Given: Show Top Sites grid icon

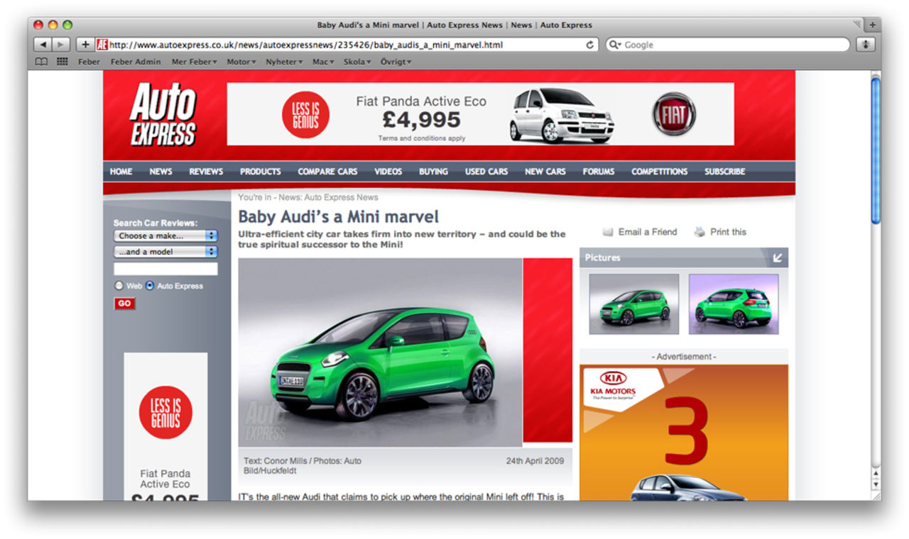Looking at the screenshot, I should [x=62, y=62].
